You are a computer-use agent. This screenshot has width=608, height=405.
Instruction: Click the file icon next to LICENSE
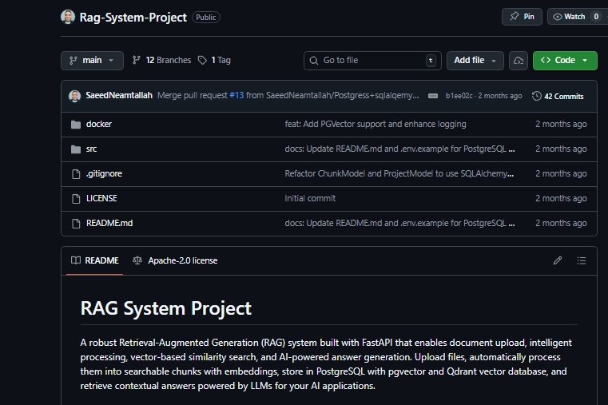coord(76,199)
